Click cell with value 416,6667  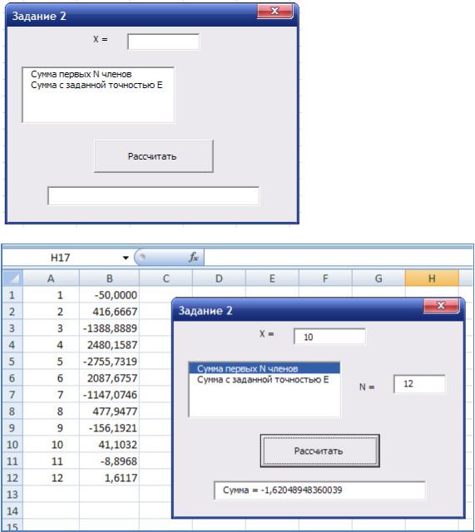[x=109, y=312]
